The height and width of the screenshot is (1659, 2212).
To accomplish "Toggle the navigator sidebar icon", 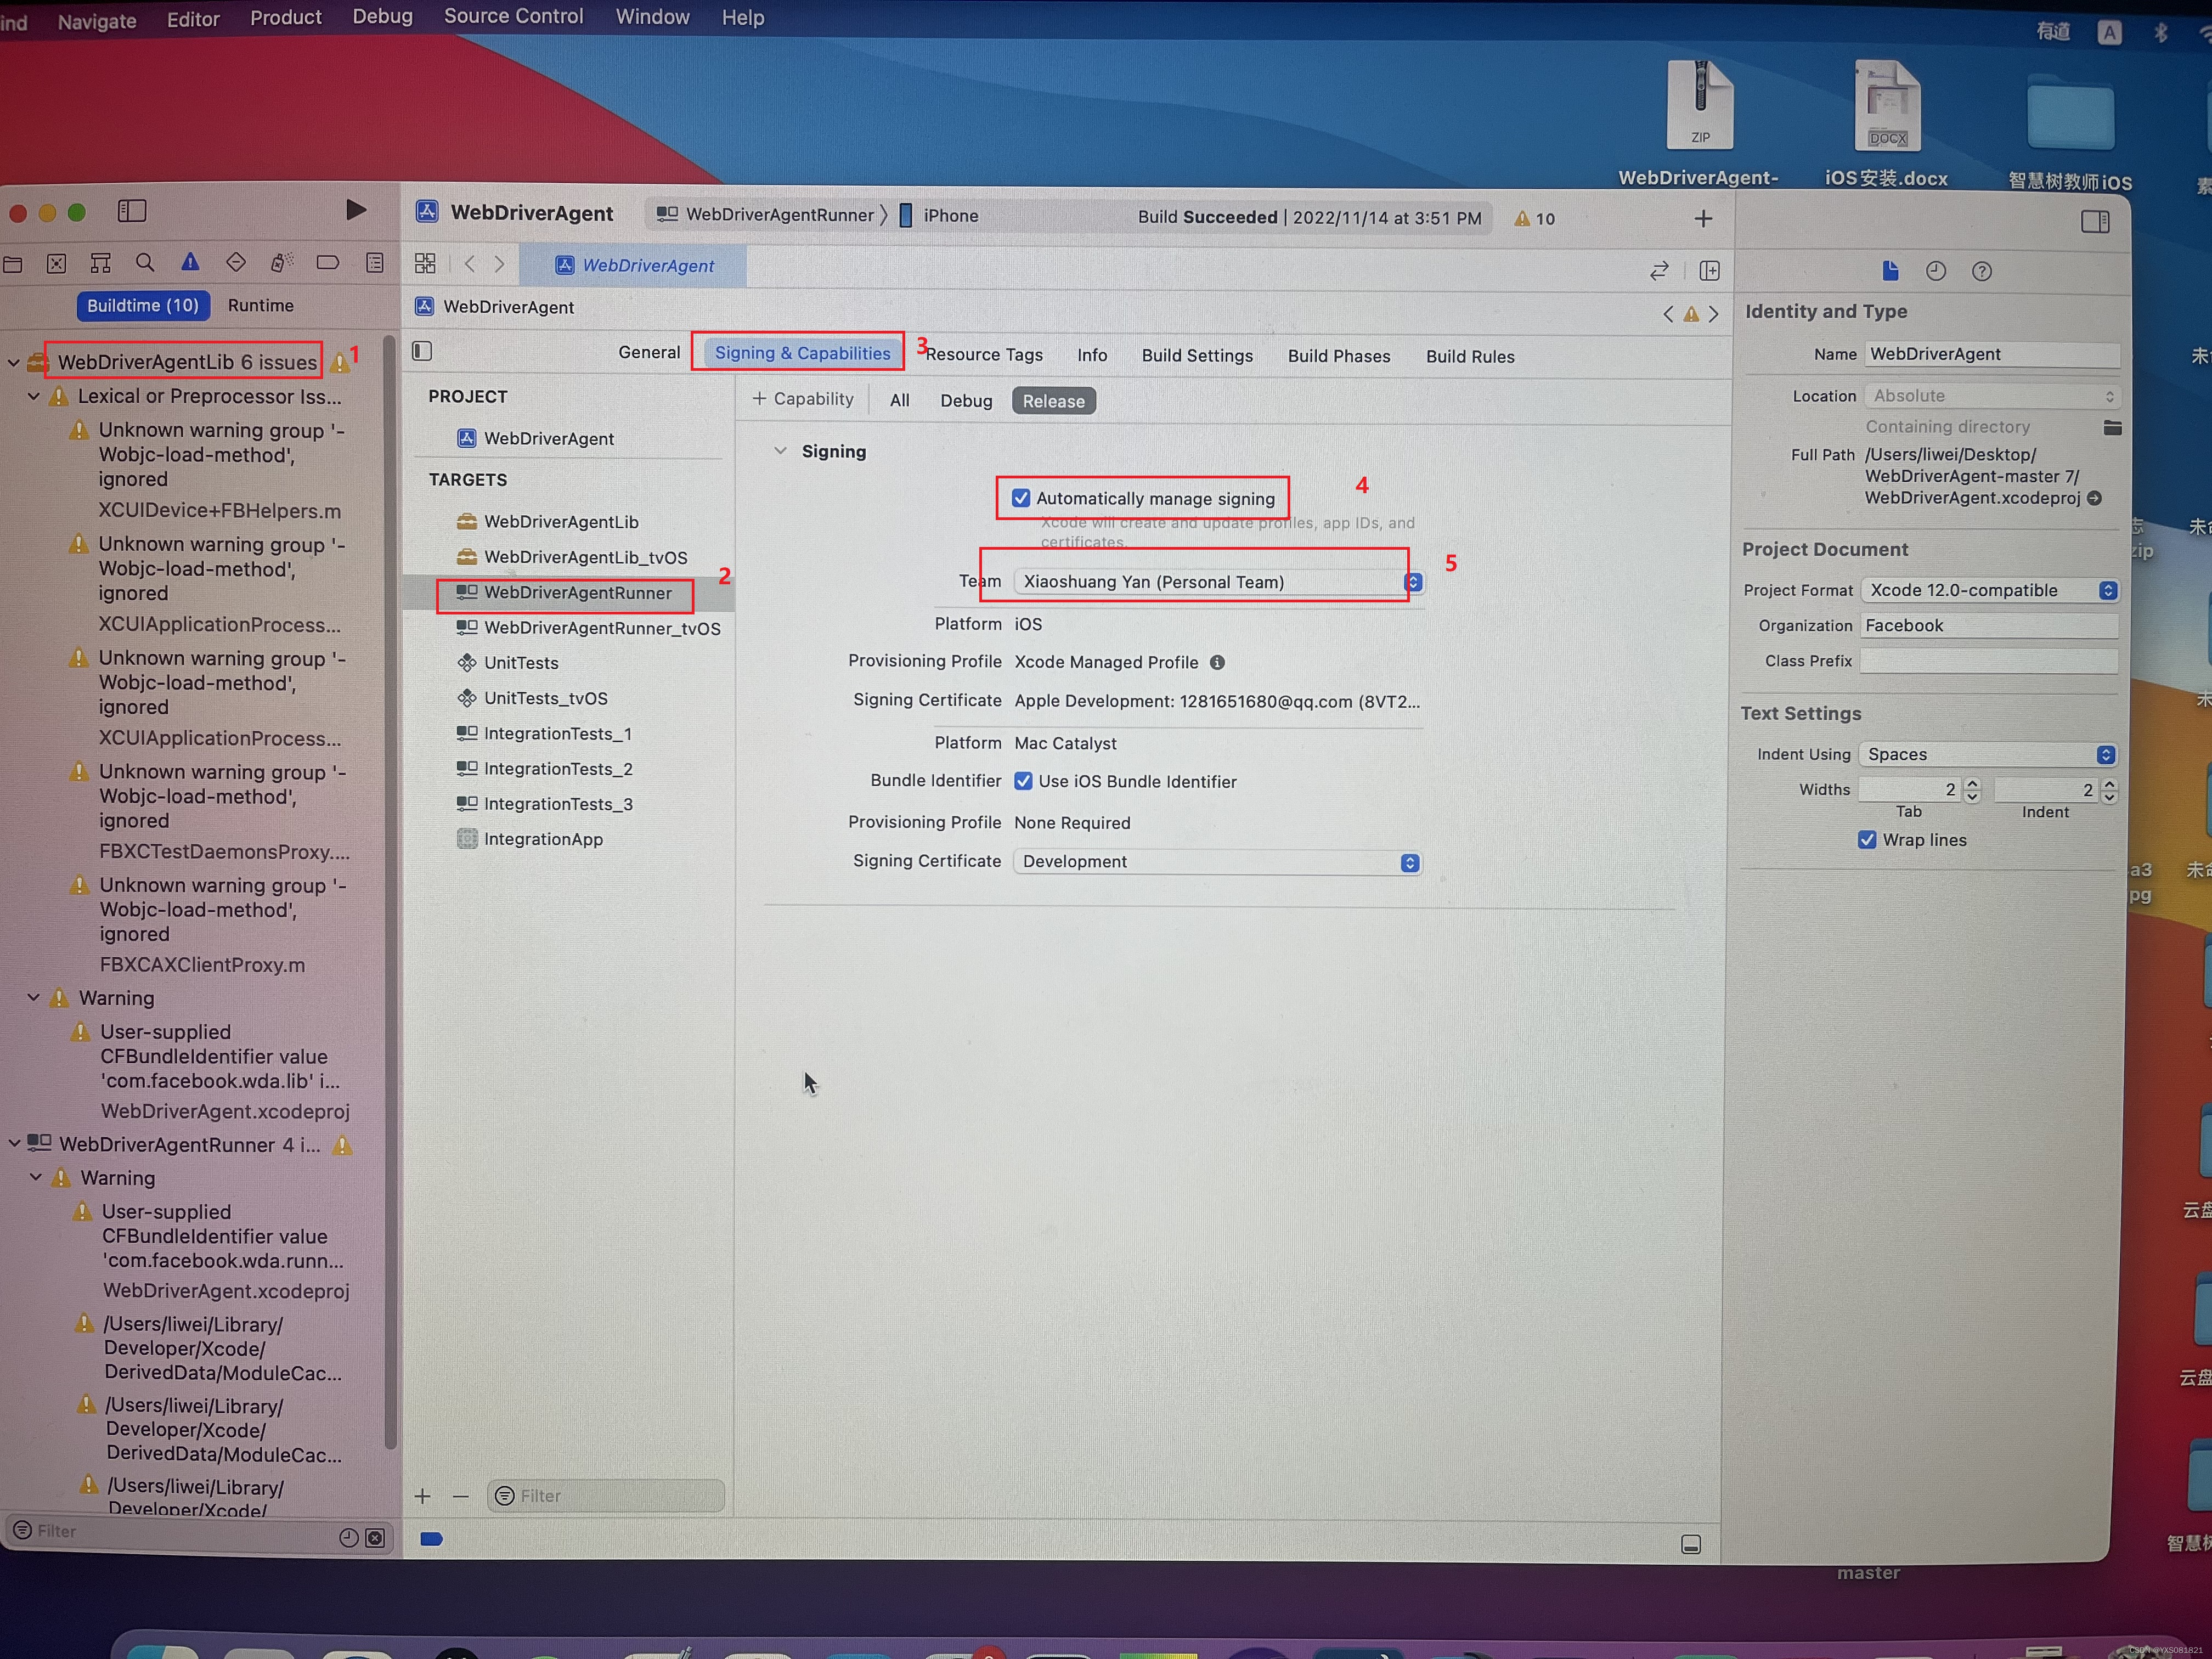I will pos(132,211).
